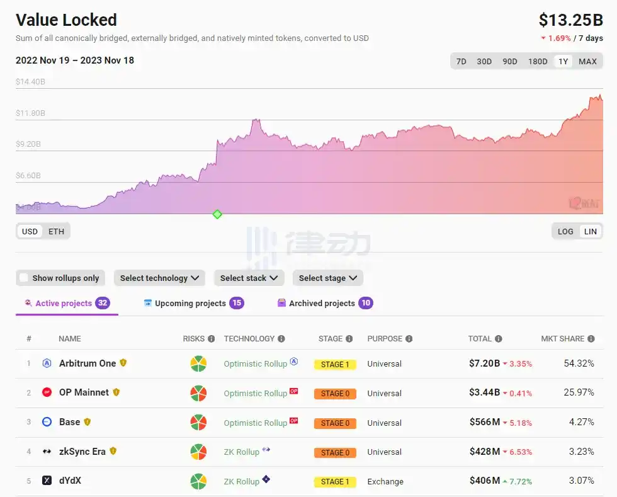617x497 pixels.
Task: Open the Archived projects tab
Action: coord(322,303)
